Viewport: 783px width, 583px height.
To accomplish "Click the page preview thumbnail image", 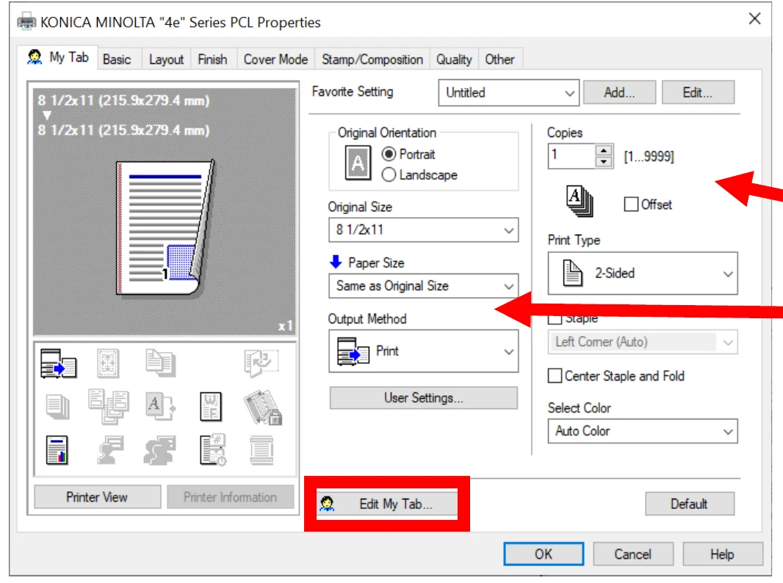I will [165, 228].
